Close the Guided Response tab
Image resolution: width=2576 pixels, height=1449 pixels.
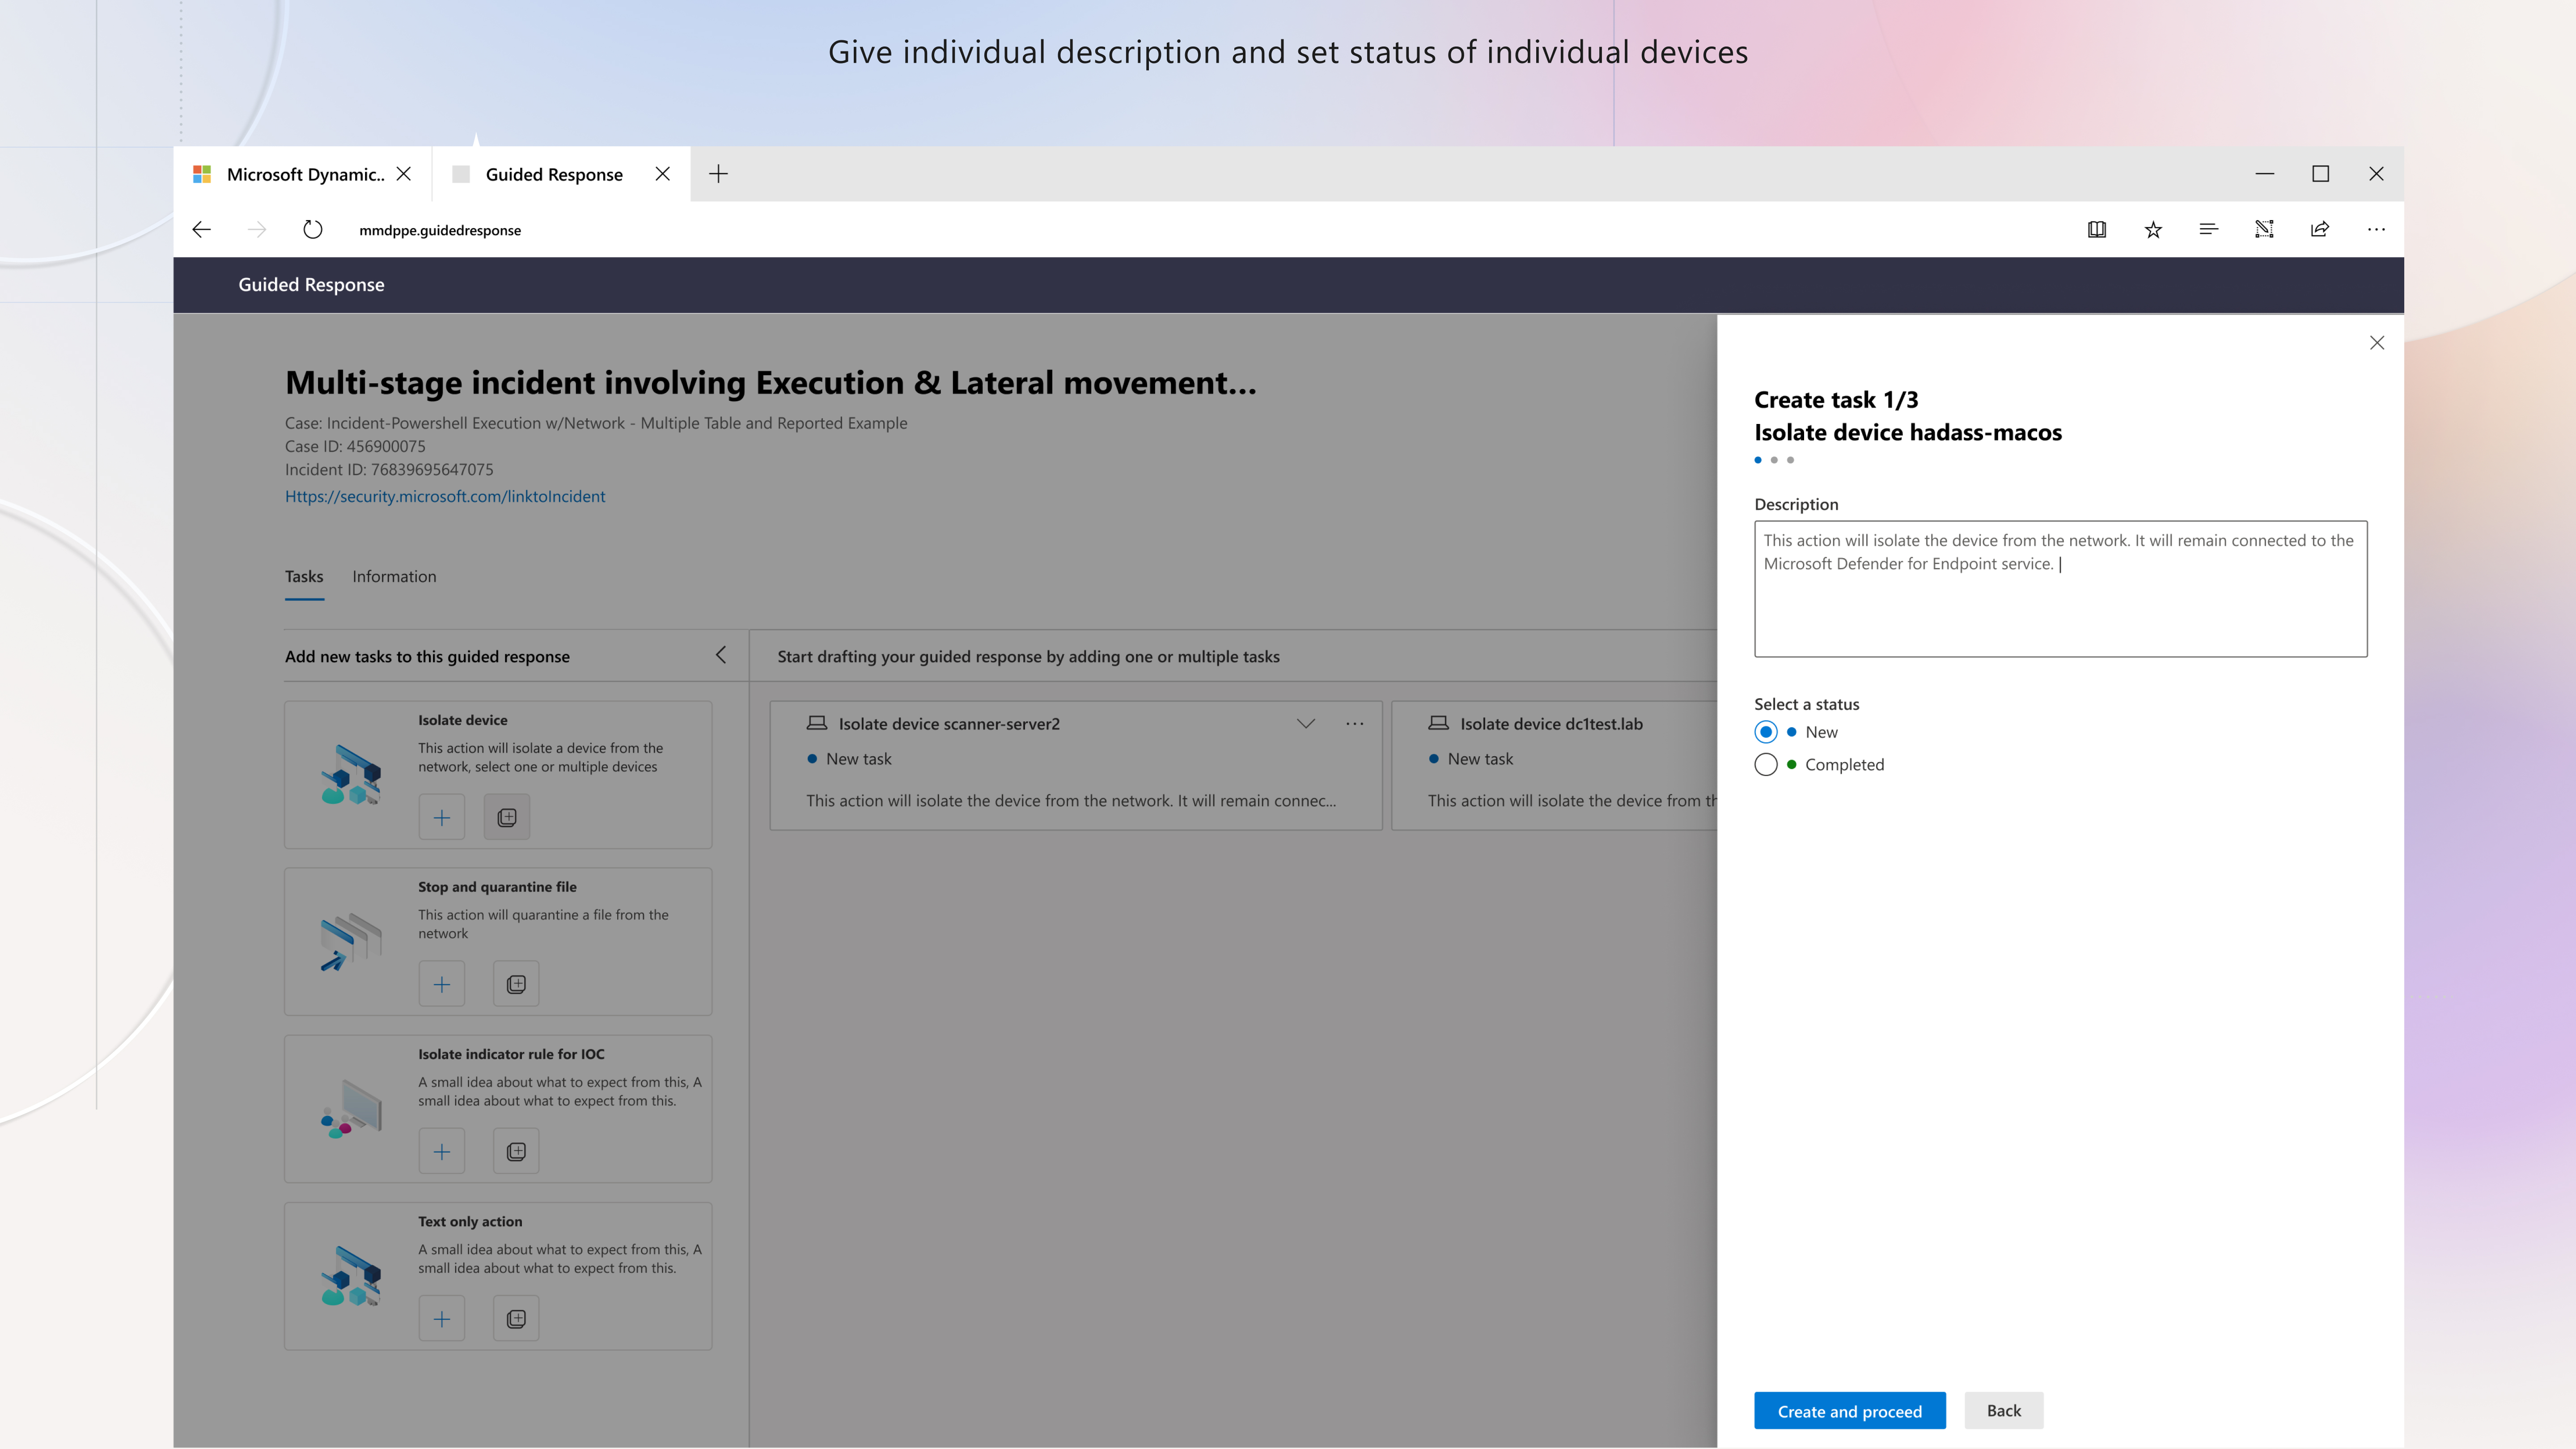click(662, 174)
